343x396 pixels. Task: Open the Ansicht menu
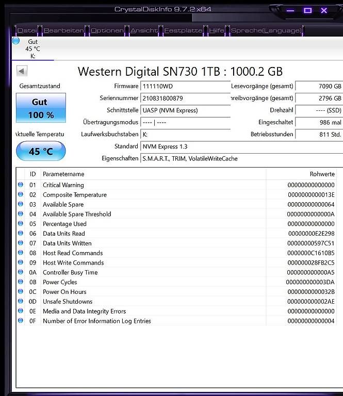pos(144,30)
